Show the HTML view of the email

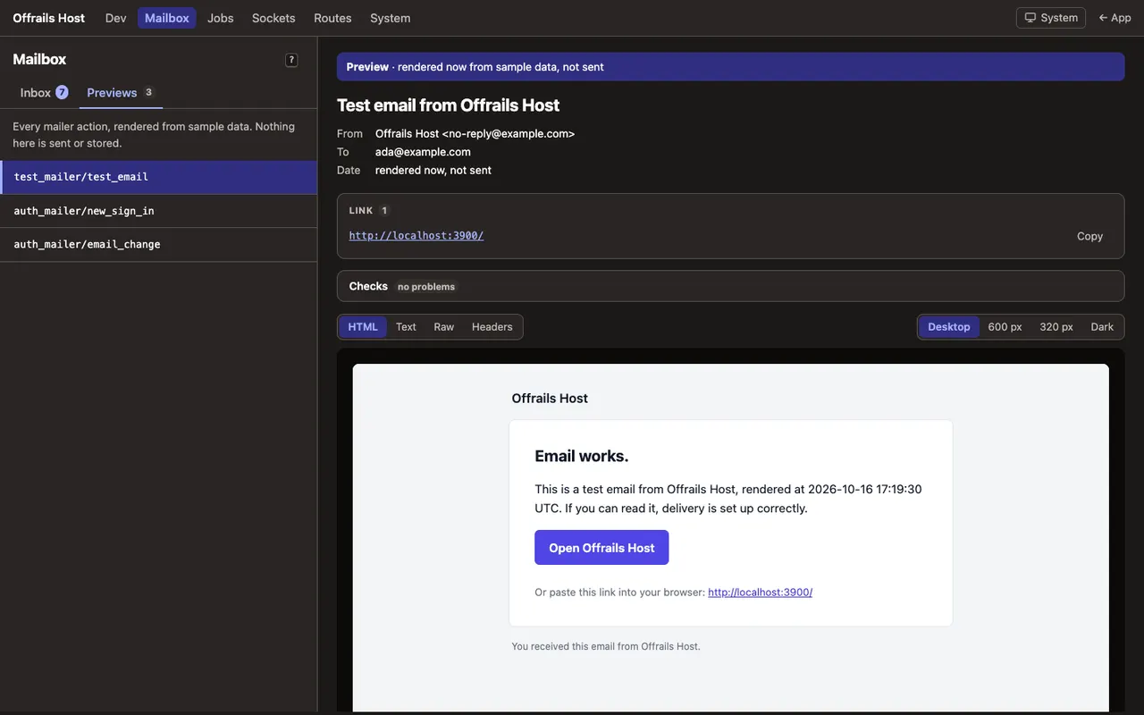363,327
